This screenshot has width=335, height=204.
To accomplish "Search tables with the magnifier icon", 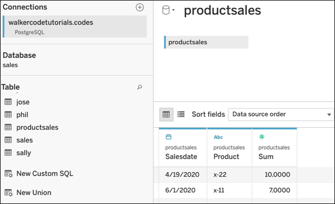I will click(140, 87).
